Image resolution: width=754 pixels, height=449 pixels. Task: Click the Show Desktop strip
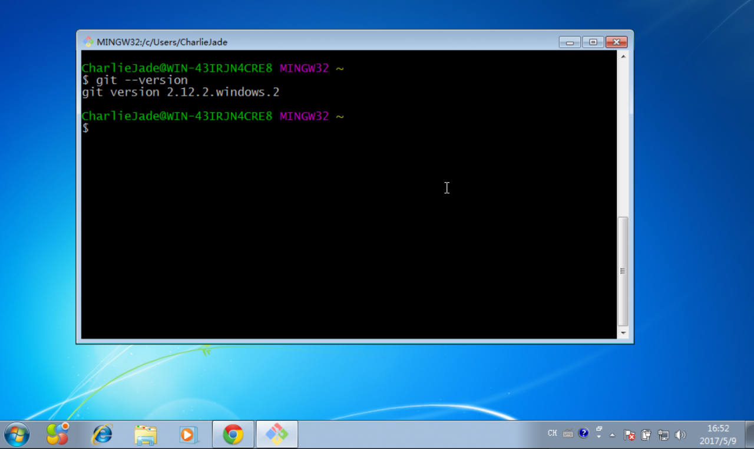(749, 435)
